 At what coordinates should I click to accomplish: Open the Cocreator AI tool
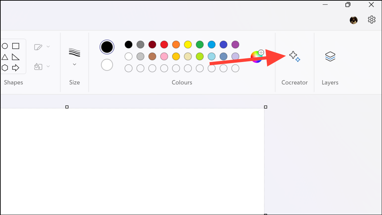[x=294, y=56]
